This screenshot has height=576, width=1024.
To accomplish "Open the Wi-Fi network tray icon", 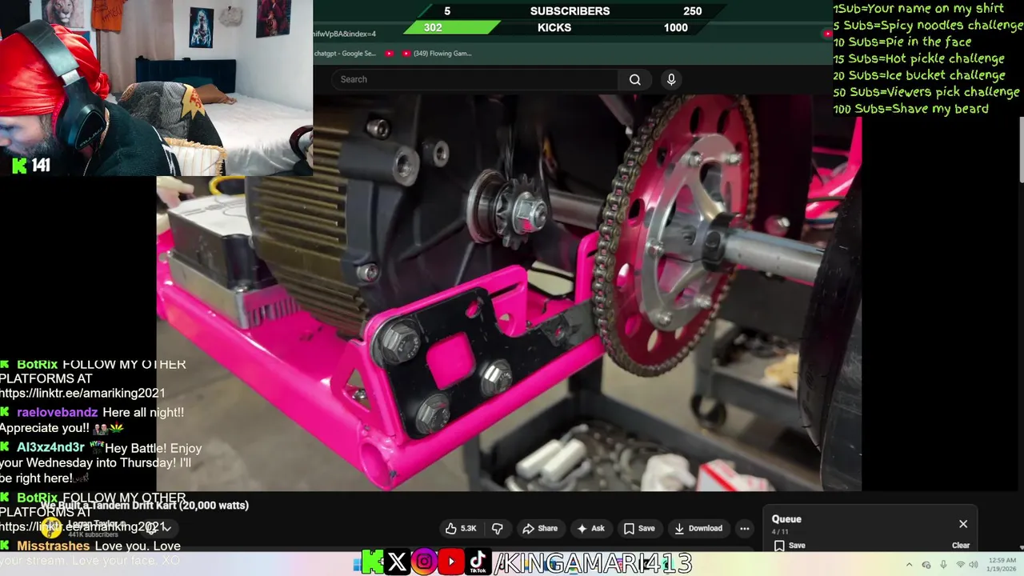I will click(960, 565).
